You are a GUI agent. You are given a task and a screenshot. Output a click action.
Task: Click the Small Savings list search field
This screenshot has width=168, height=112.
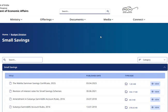coord(22,60)
